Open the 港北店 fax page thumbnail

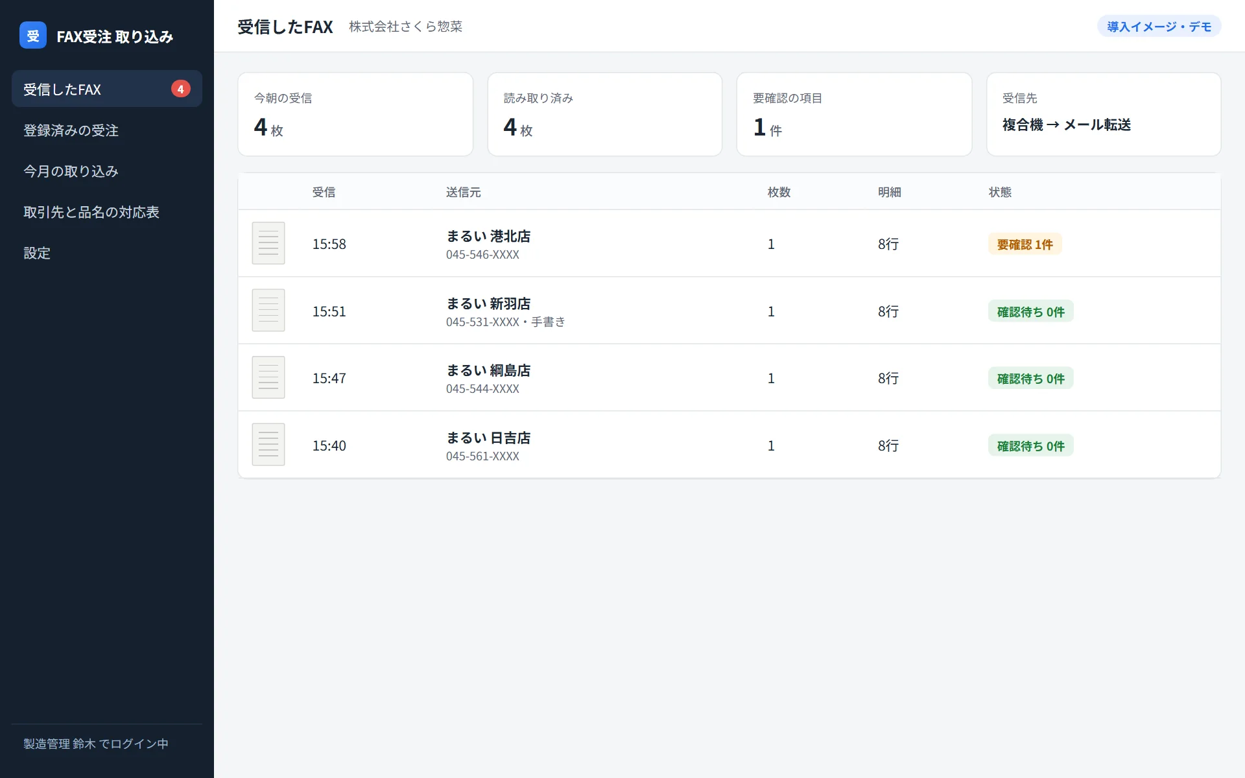268,243
